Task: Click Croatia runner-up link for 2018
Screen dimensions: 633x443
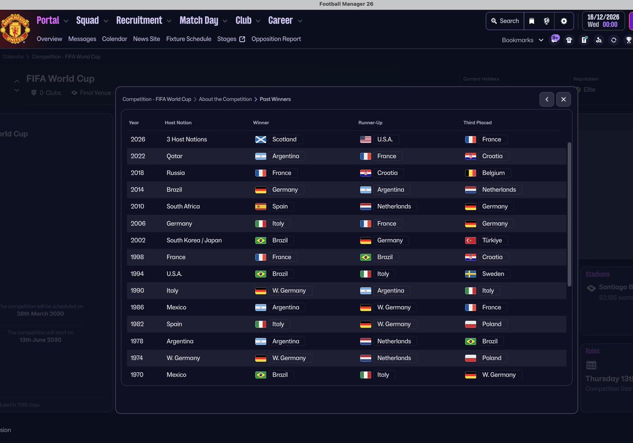Action: 388,173
